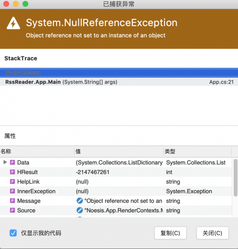Click the property icon beside Source

click(13, 210)
